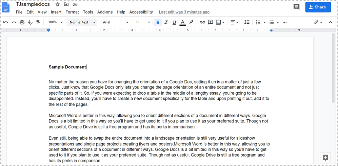Run spelling and grammar check icon
This screenshot has width=338, height=166.
30,22
